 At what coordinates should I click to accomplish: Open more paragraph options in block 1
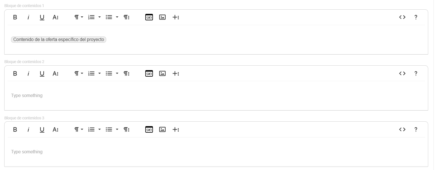(x=126, y=17)
